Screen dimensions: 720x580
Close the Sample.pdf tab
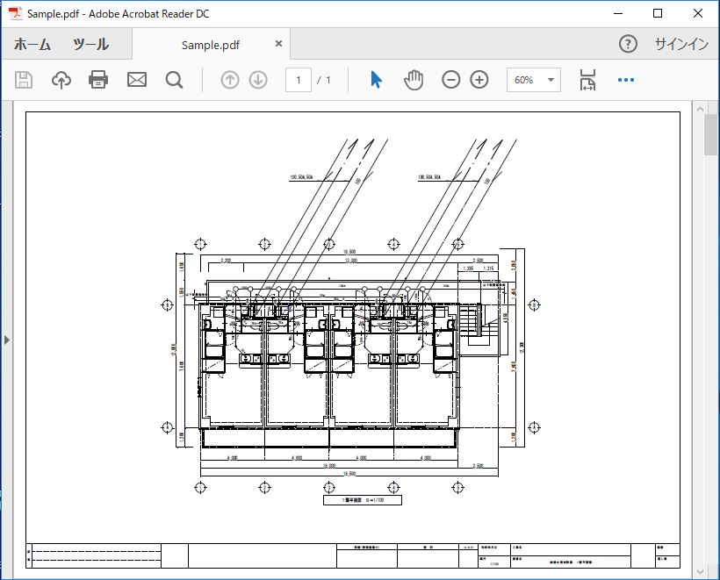[x=279, y=44]
